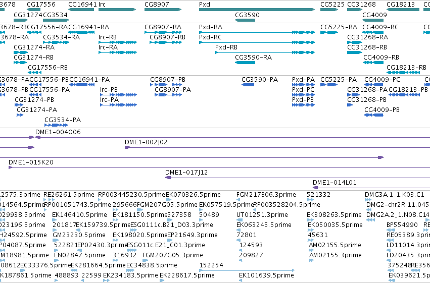Select the CG3590 gene label
The width and height of the screenshot is (430, 283).
click(248, 15)
